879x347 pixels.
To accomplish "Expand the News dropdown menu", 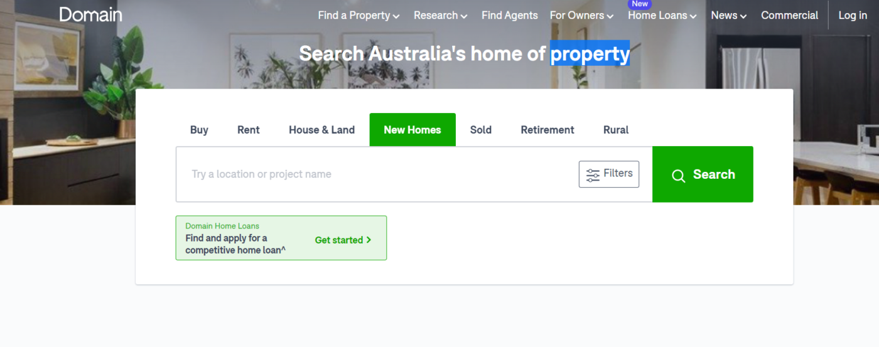I will 728,16.
